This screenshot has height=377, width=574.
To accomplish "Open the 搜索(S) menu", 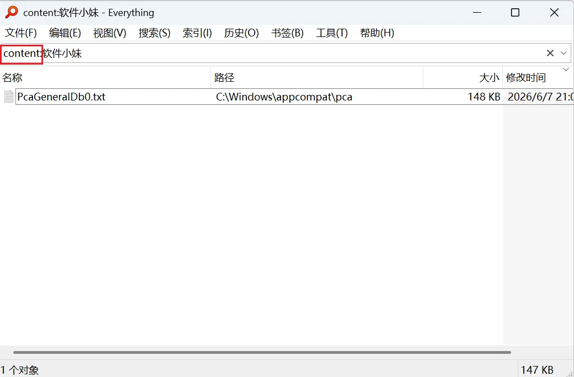I will [x=155, y=33].
